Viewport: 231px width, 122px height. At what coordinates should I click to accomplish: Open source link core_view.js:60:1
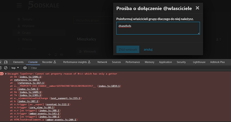(x=42, y=108)
